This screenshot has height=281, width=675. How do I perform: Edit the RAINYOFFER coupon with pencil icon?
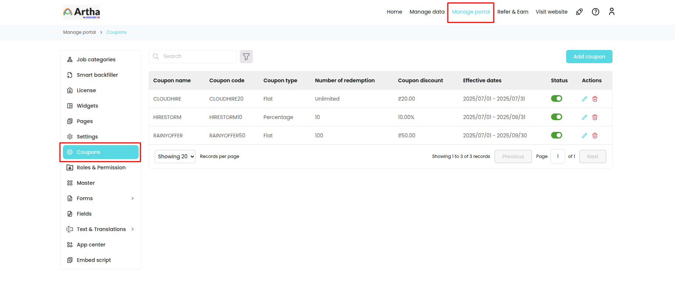point(584,136)
